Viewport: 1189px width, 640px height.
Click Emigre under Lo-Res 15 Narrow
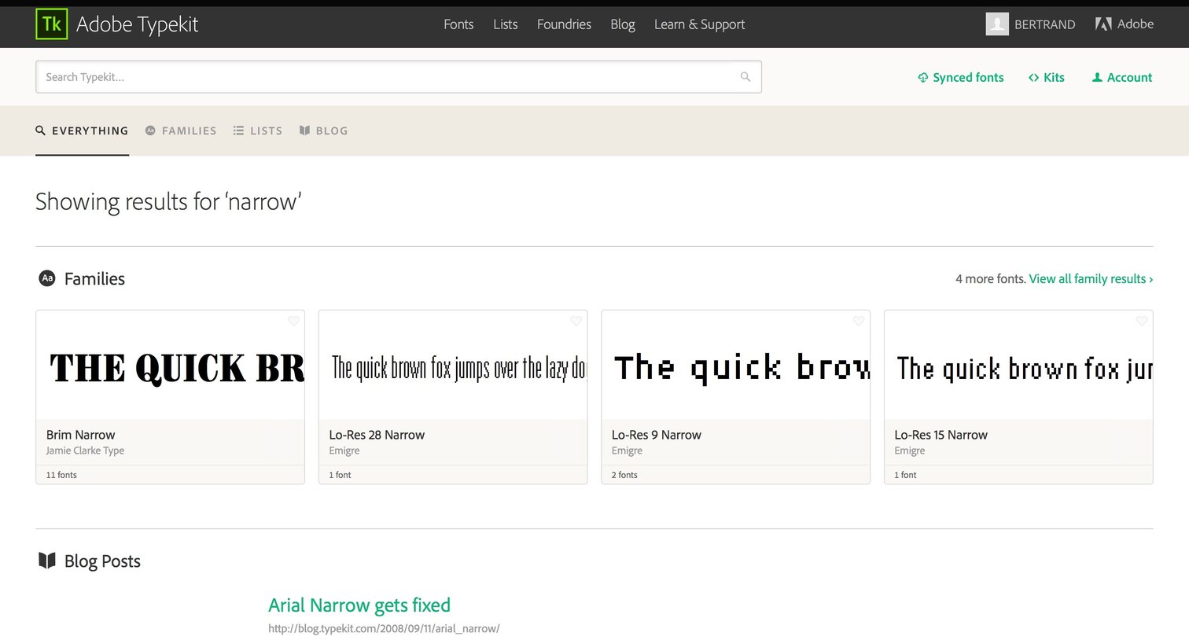tap(910, 451)
